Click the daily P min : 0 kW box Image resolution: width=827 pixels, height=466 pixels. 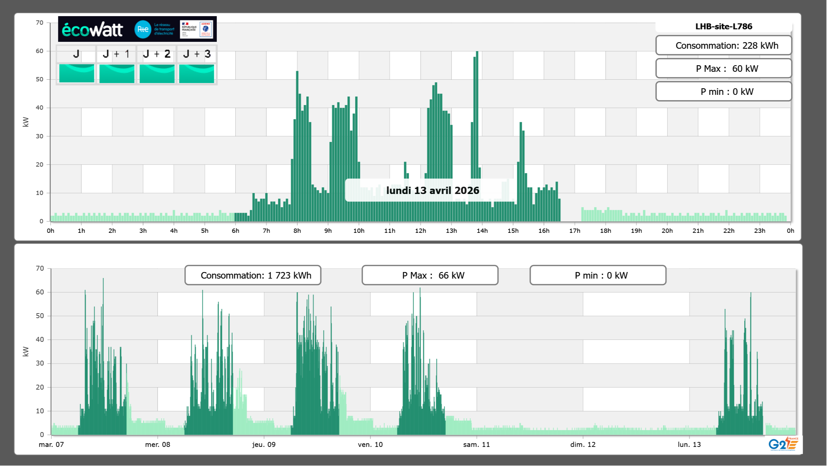[x=724, y=92]
